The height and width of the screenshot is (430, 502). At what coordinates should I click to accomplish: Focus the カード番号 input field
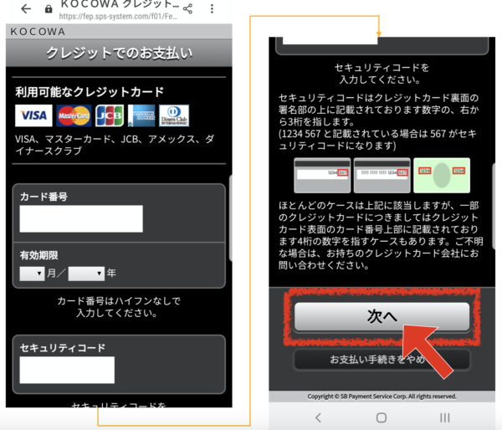(x=81, y=218)
